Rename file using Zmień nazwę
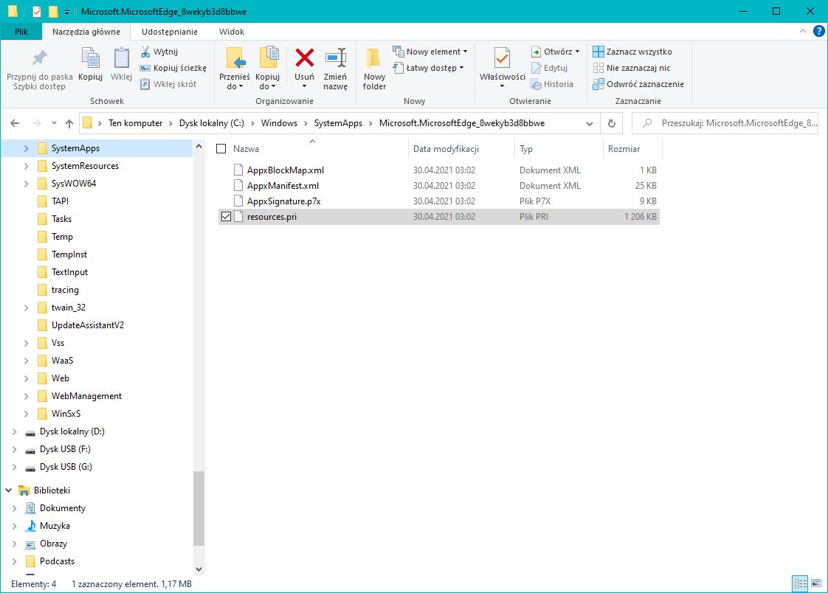This screenshot has width=828, height=593. (x=335, y=69)
